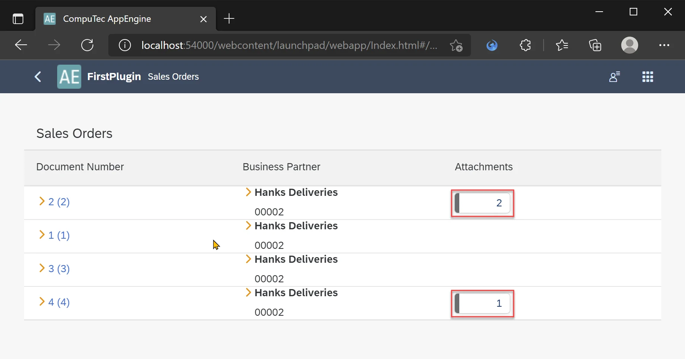Open browser collections icon
685x359 pixels.
[595, 45]
